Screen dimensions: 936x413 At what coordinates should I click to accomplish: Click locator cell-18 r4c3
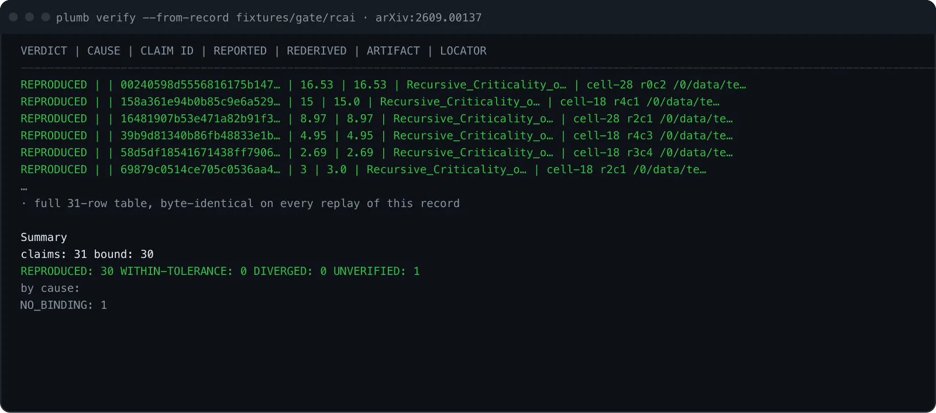613,136
